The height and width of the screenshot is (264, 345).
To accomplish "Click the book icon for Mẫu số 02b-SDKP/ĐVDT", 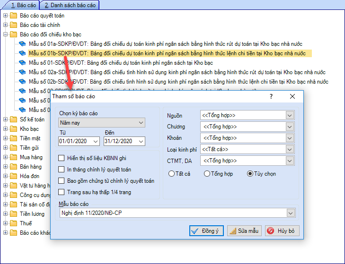I will pos(23,82).
